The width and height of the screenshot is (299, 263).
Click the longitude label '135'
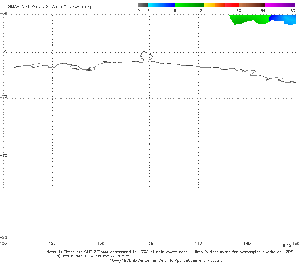click(149, 243)
